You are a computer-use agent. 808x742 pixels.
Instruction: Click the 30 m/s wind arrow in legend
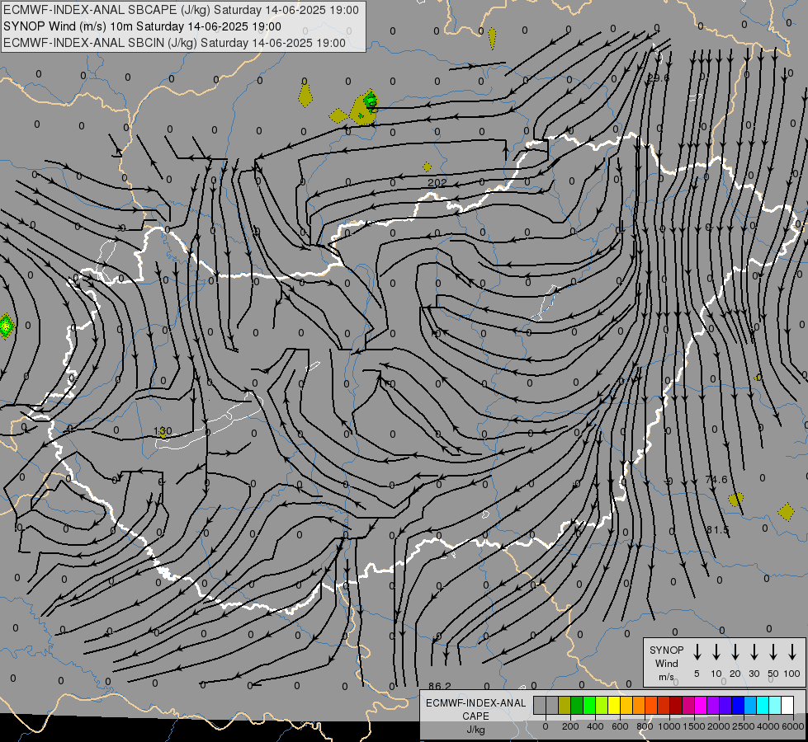point(754,652)
